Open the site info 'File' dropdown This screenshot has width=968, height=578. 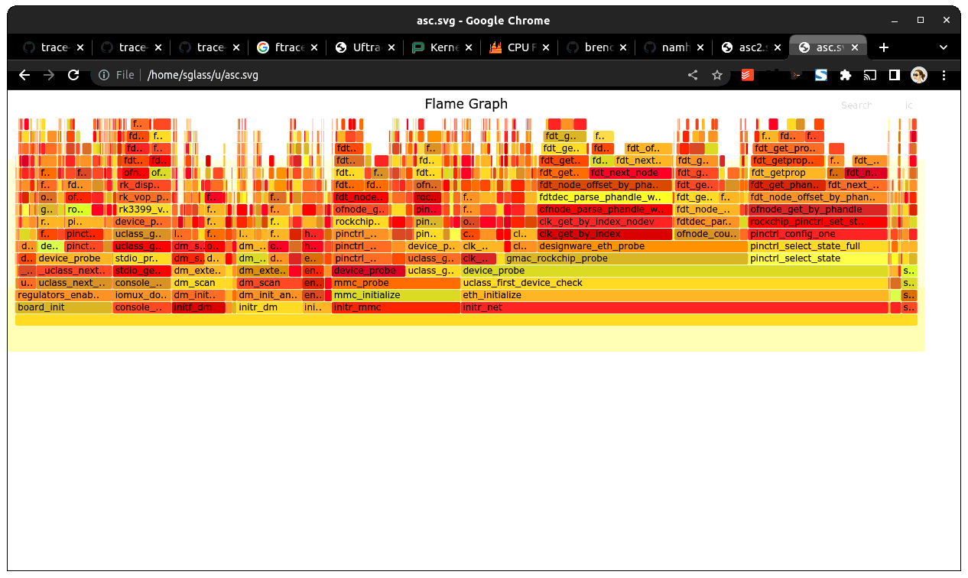coord(115,75)
